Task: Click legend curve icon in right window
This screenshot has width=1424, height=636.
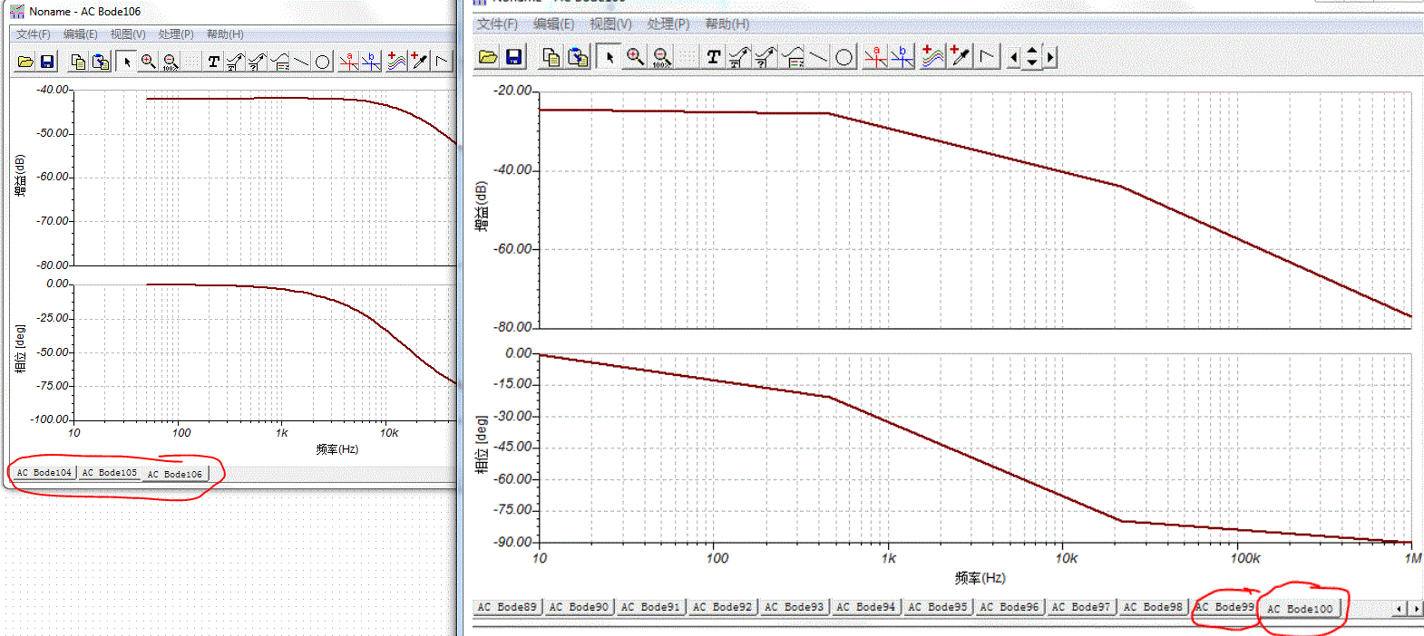Action: (x=793, y=57)
